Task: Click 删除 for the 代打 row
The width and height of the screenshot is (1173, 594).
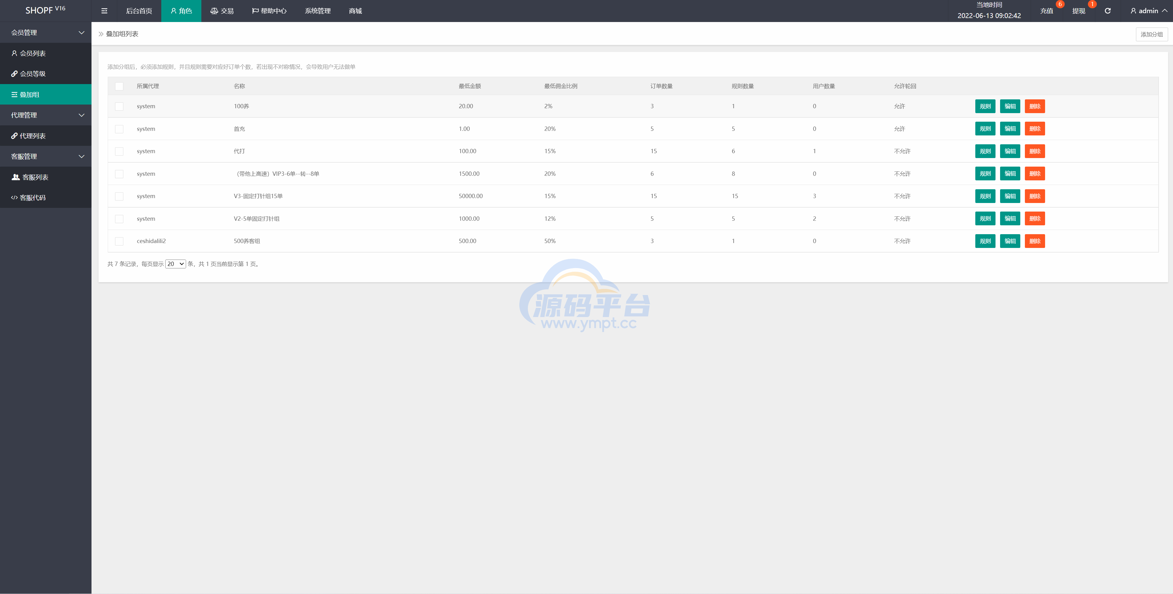Action: pyautogui.click(x=1035, y=151)
